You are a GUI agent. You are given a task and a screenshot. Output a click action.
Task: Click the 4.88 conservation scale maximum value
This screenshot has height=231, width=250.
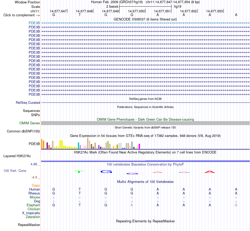point(34,164)
